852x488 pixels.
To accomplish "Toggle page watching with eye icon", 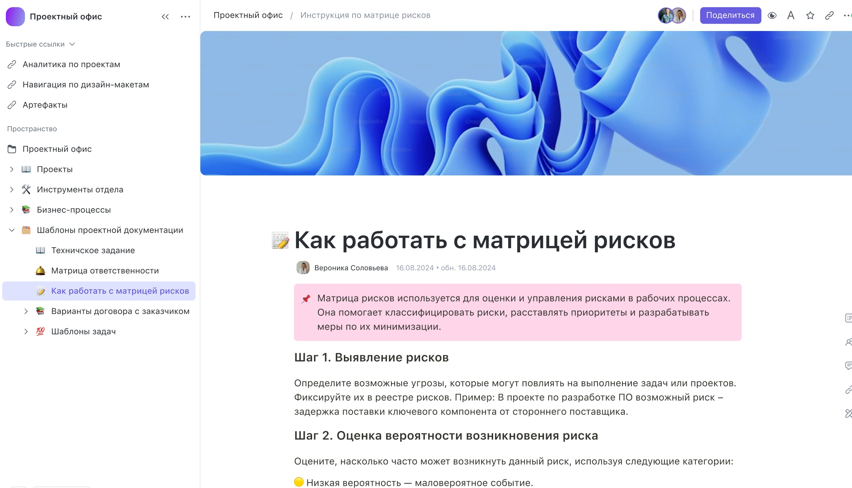I will click(772, 15).
